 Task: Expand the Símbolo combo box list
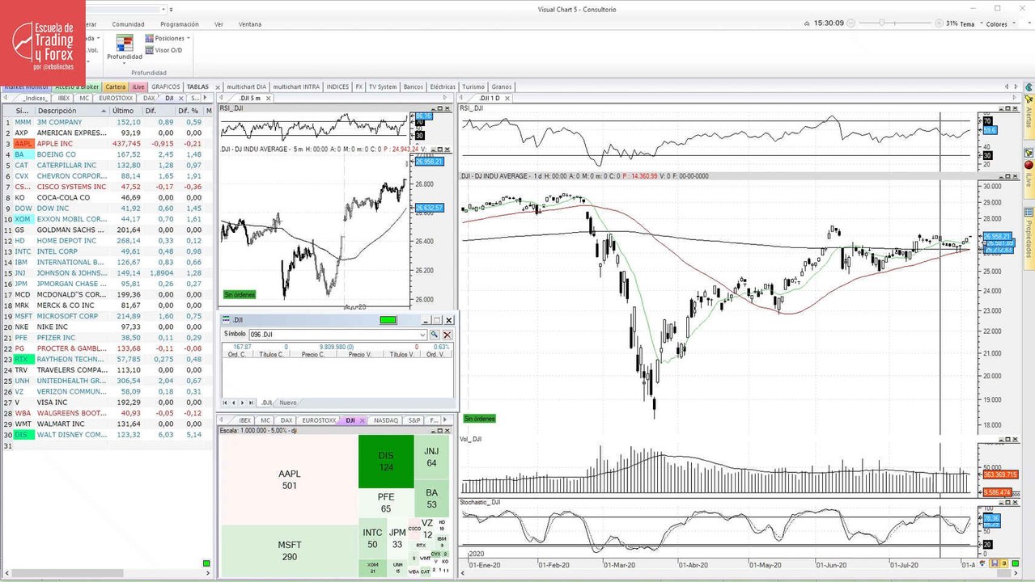click(x=422, y=335)
